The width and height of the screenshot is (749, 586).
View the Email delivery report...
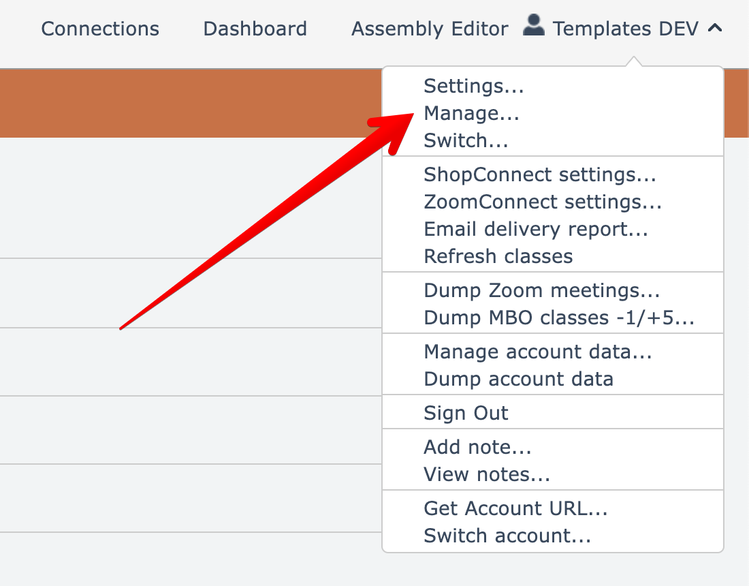(535, 230)
